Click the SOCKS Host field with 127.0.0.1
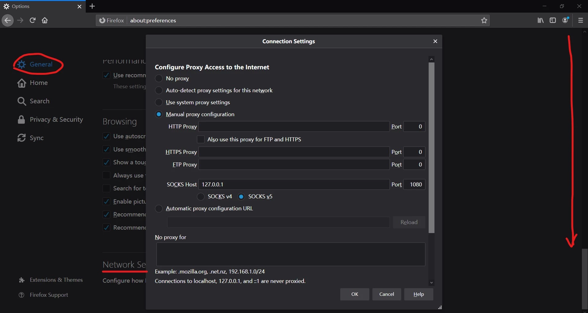This screenshot has height=313, width=588. pyautogui.click(x=294, y=185)
